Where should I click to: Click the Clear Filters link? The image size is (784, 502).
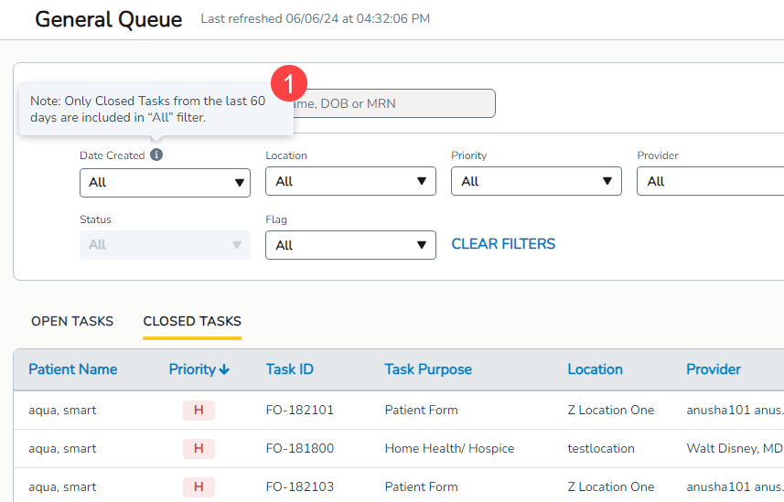503,244
